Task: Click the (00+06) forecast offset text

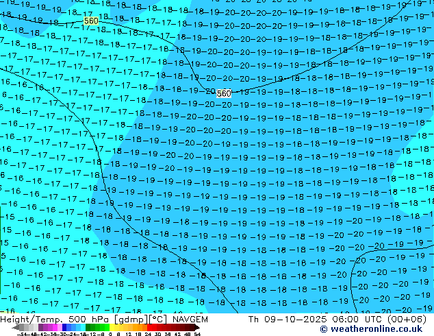Action: pyautogui.click(x=407, y=320)
